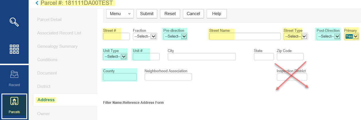Image resolution: width=361 pixels, height=120 pixels.
Task: Click the Submit button
Action: 147,14
